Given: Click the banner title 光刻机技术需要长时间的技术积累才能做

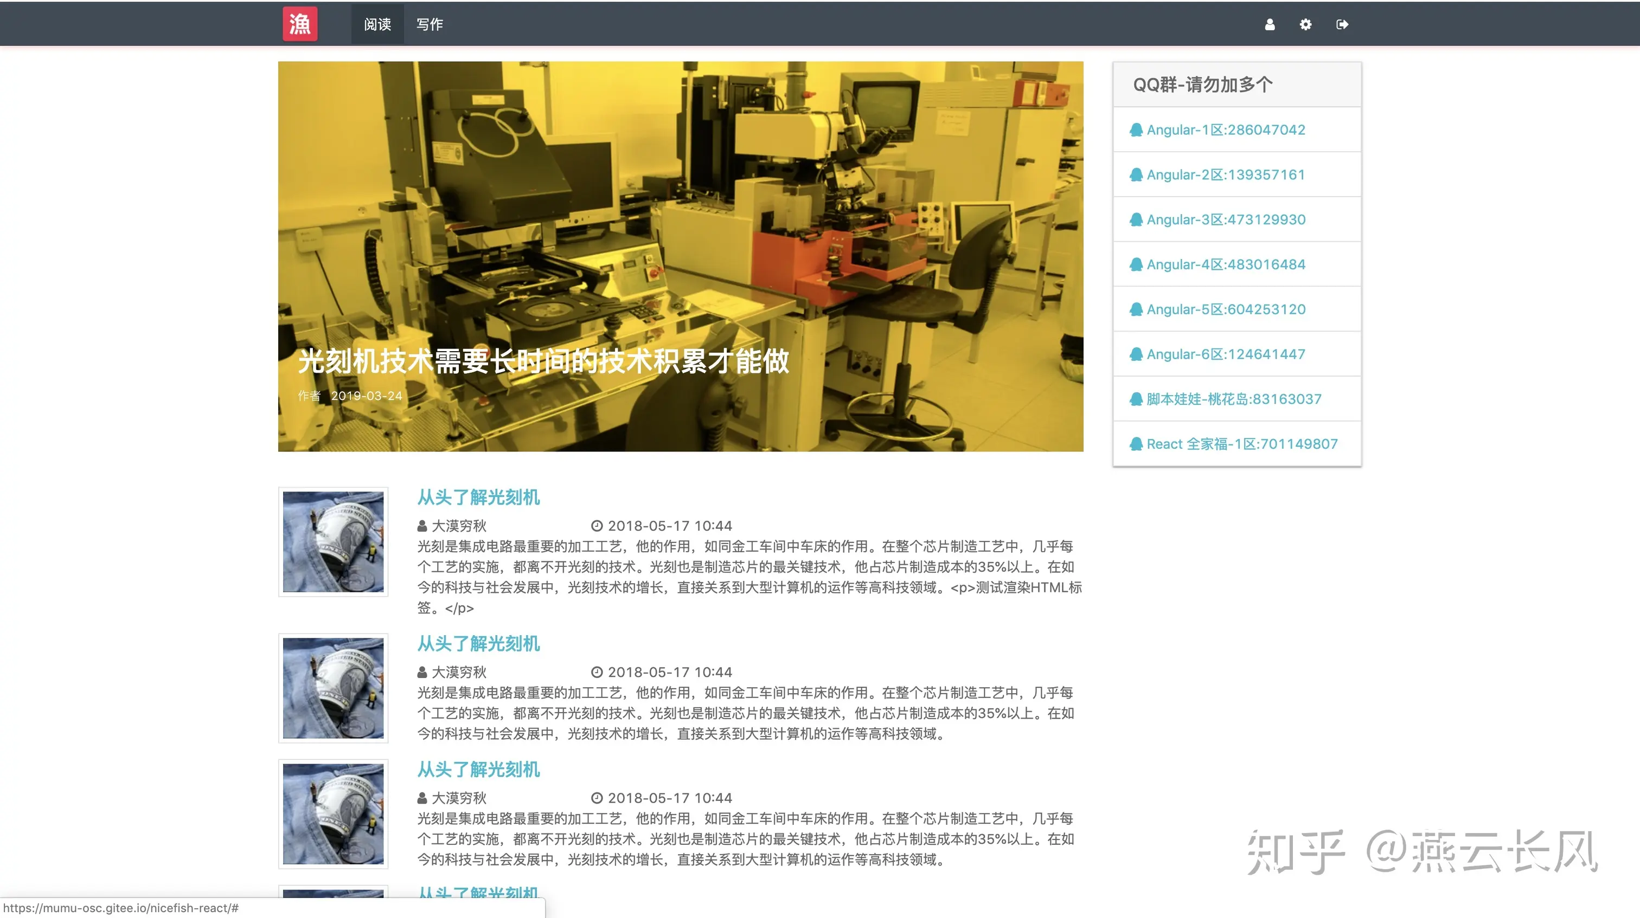Looking at the screenshot, I should click(543, 363).
